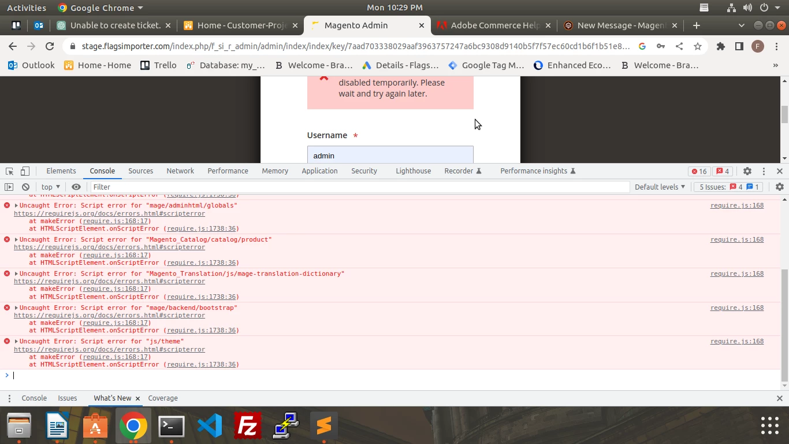Toggle Chrome side panel icon

(x=739, y=46)
